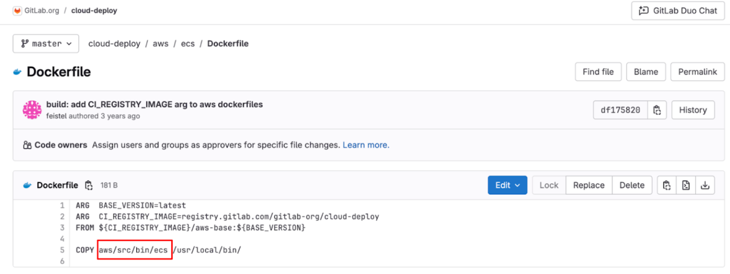730x274 pixels.
Task: Open the cloud-deploy breadcrumb link
Action: coord(114,43)
